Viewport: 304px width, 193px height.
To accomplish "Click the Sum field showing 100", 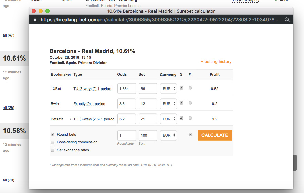I will point(148,135).
